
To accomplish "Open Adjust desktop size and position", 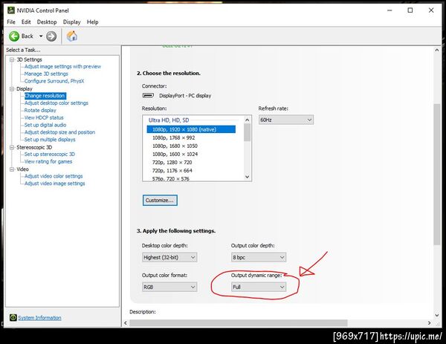I will coord(59,132).
